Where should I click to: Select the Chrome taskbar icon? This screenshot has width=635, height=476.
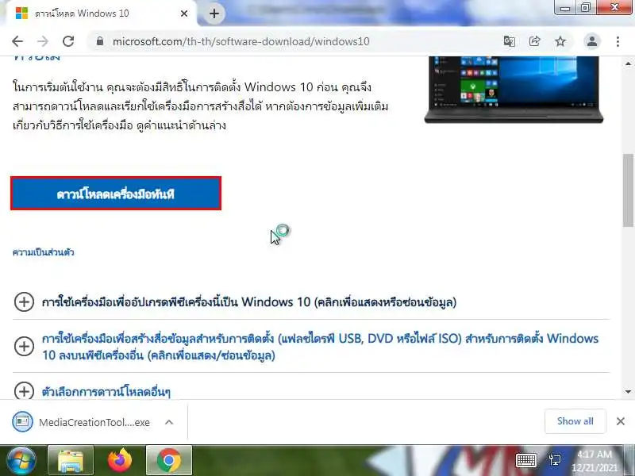coord(169,460)
